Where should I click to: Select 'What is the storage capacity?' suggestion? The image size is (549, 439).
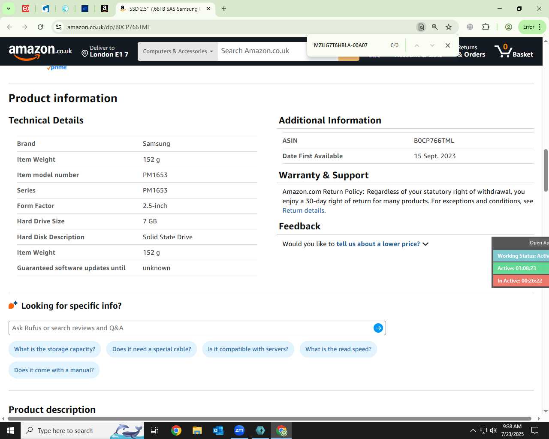click(x=55, y=349)
